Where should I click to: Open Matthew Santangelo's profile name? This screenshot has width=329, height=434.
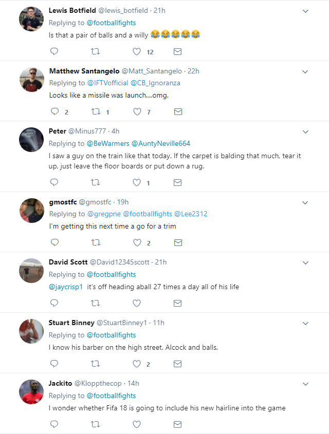84,71
